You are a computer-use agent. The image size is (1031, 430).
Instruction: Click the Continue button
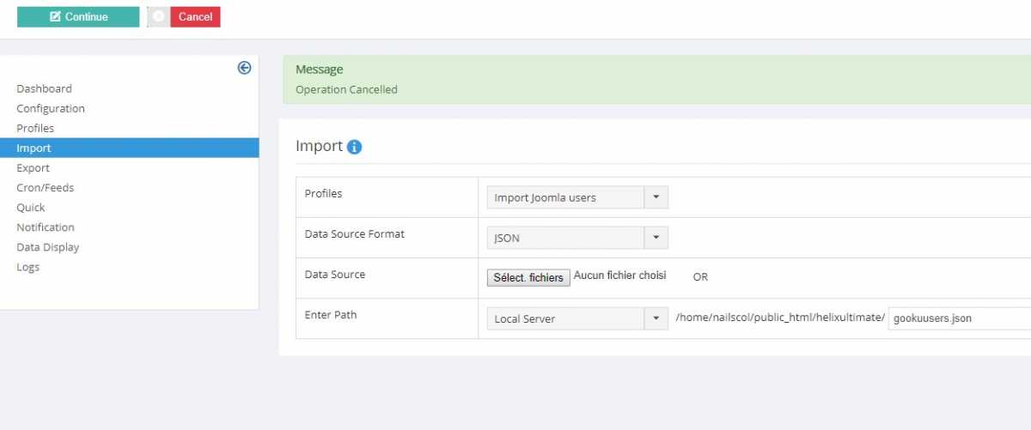tap(78, 17)
